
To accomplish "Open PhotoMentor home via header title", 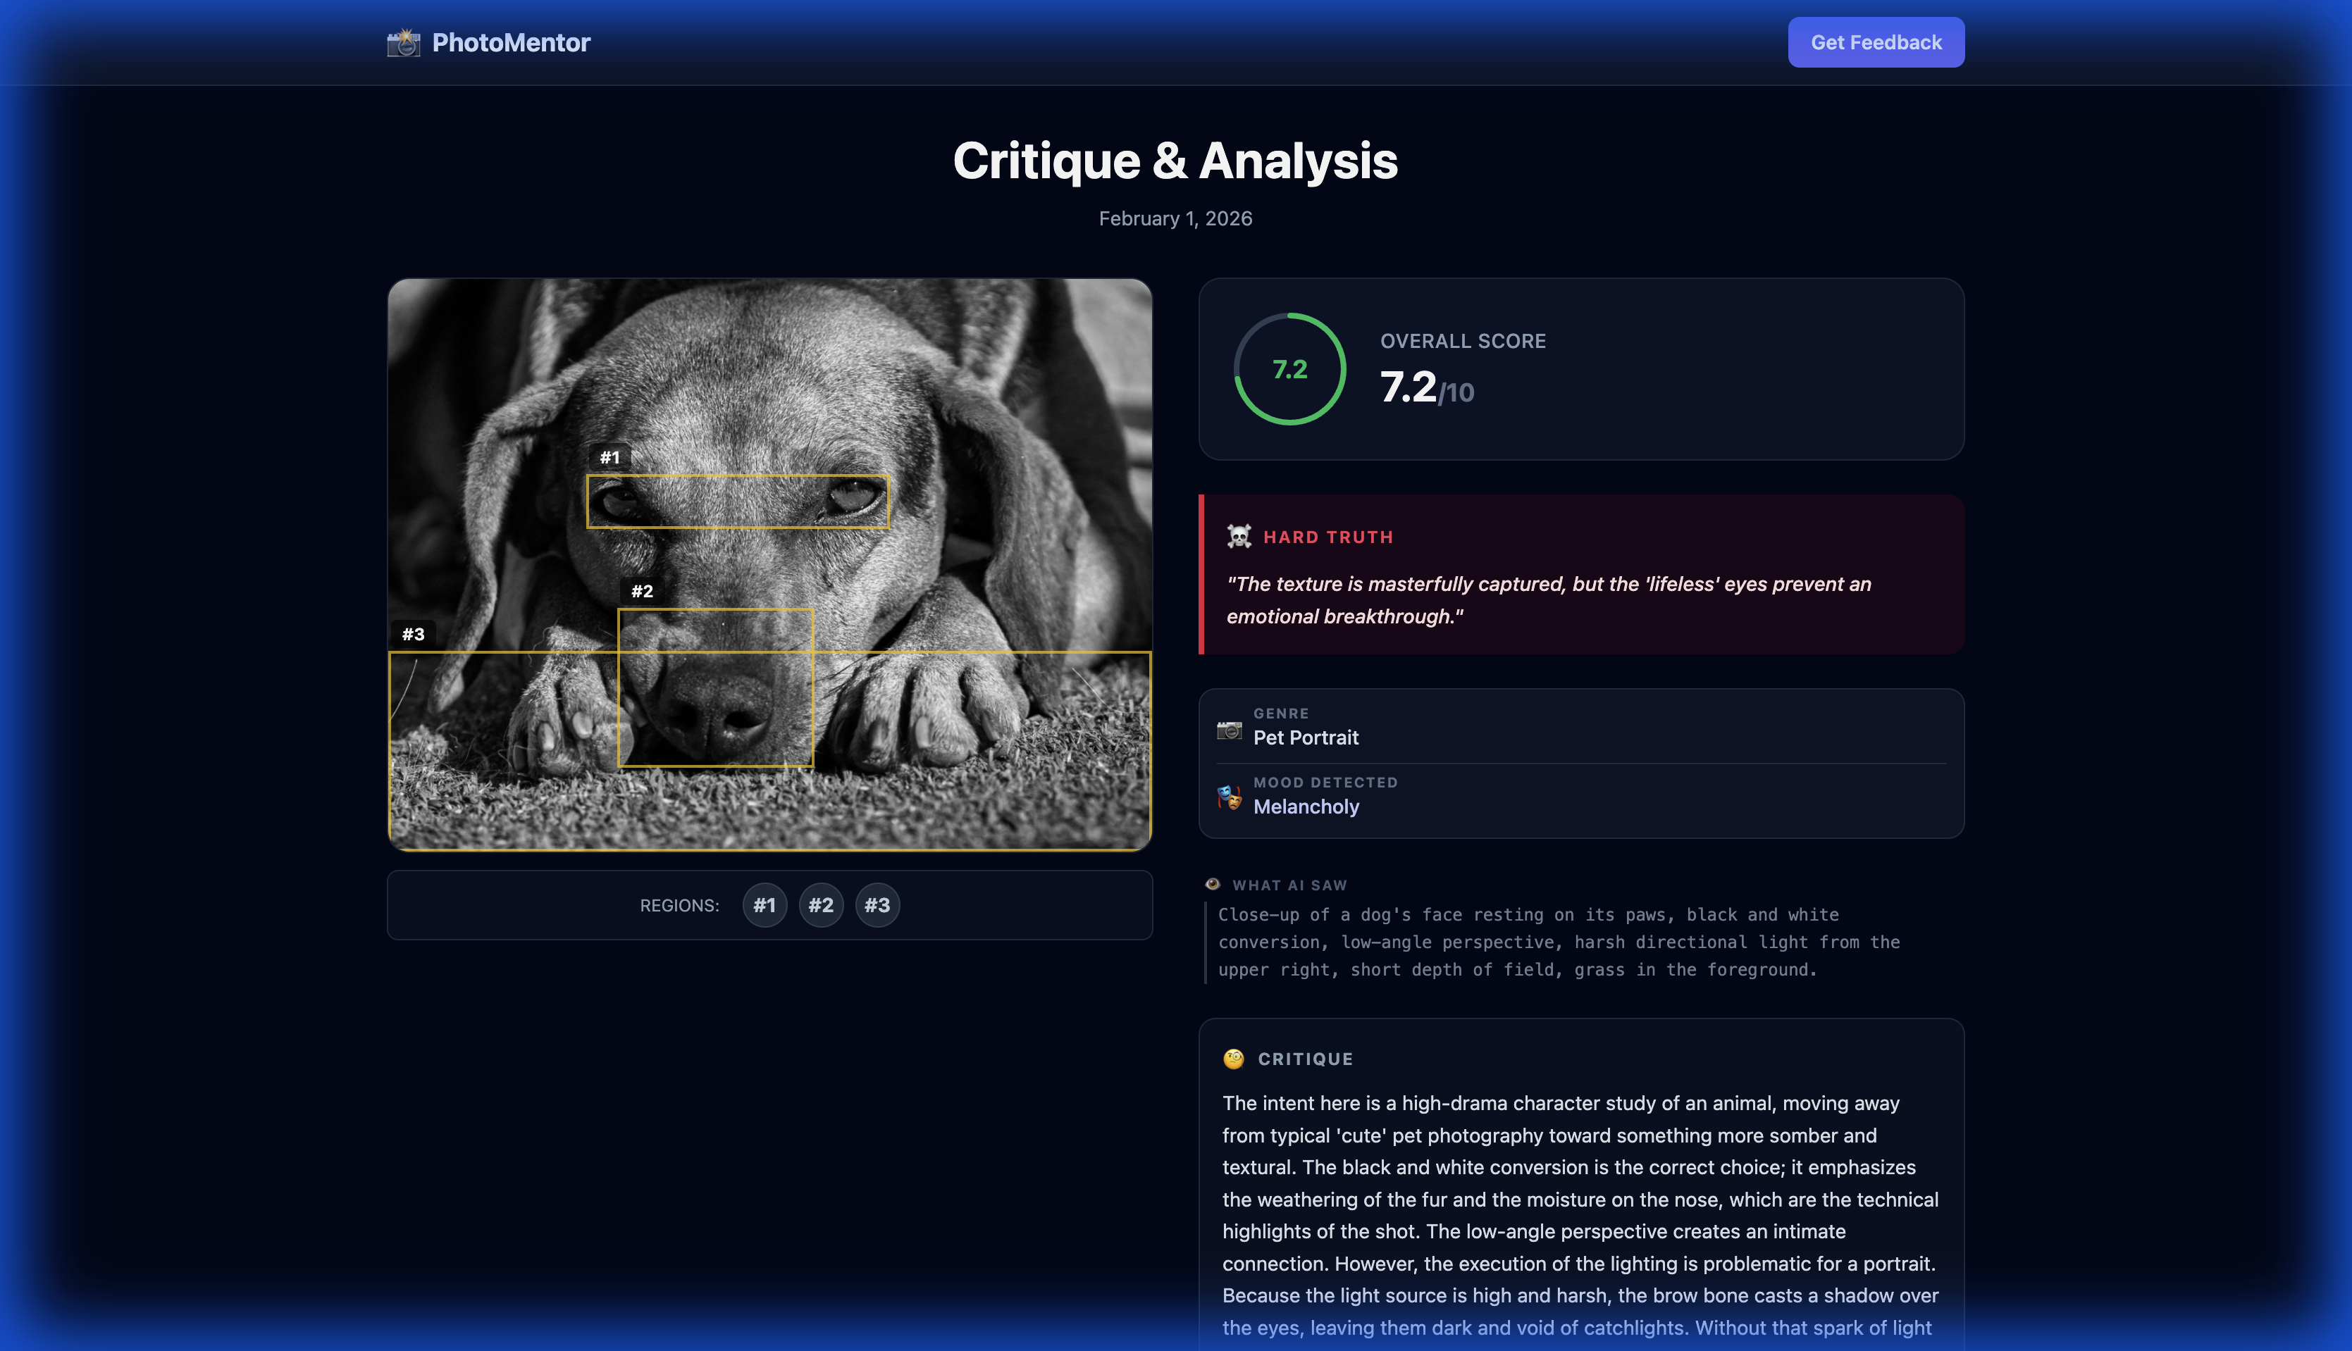I will pyautogui.click(x=511, y=42).
